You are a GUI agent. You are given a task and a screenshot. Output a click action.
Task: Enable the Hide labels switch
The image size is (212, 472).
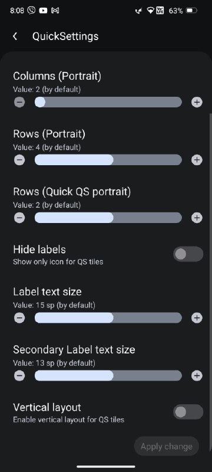(188, 254)
